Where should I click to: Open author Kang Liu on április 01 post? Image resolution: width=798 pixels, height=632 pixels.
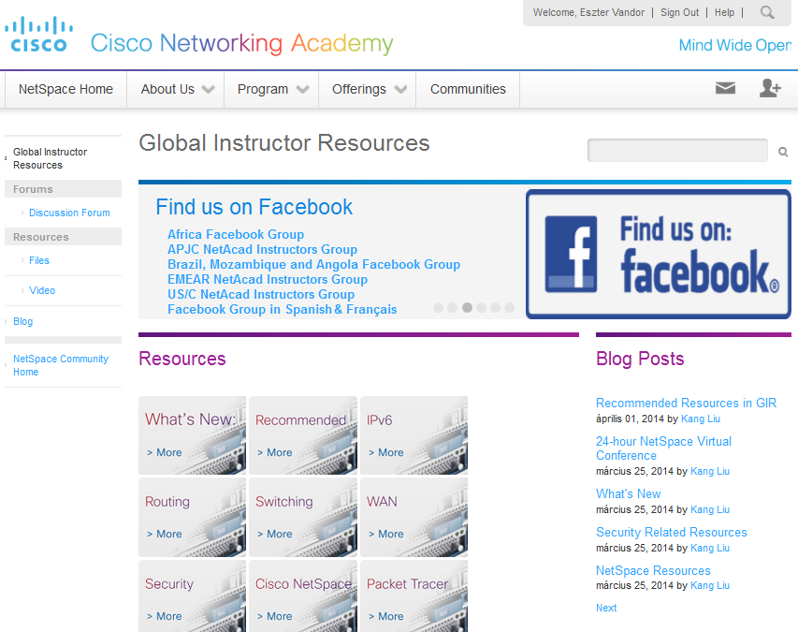pyautogui.click(x=701, y=419)
